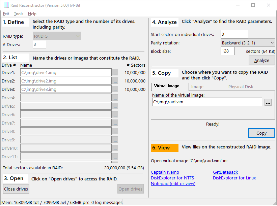Click the browse button next to Drive1 path

(115, 72)
